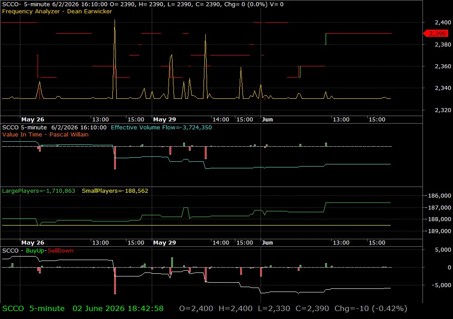Click the 2,360 price axis label

pos(442,66)
